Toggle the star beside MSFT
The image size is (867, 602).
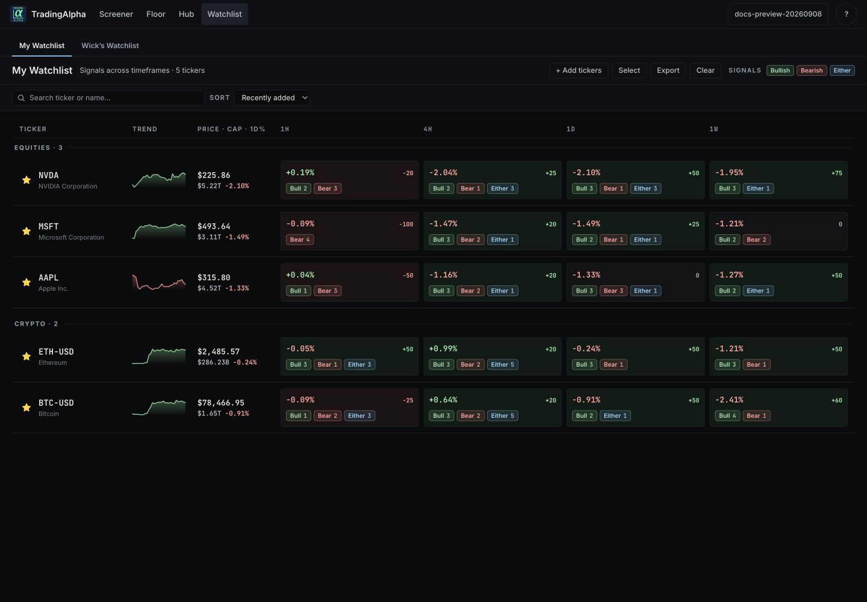[26, 231]
